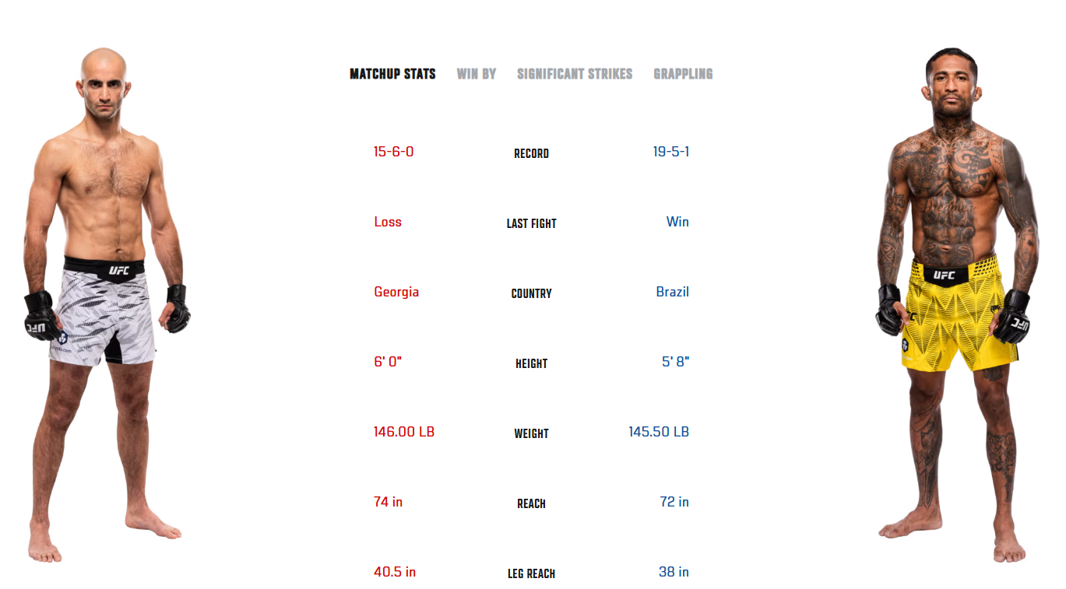Select the Matchup Stats tab
The width and height of the screenshot is (1066, 589).
(x=392, y=74)
